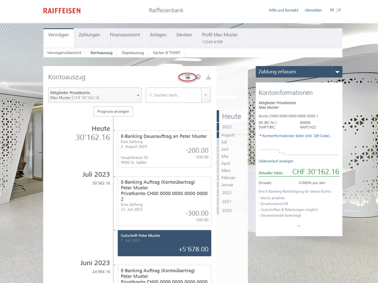Click the download icon for Kontoauszug
The width and height of the screenshot is (378, 283).
(x=208, y=77)
